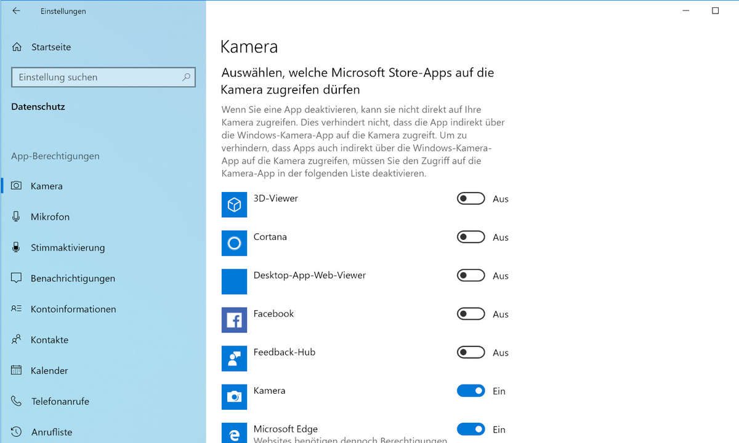Click the Datenschutz section heading
This screenshot has height=443, width=739.
click(38, 106)
